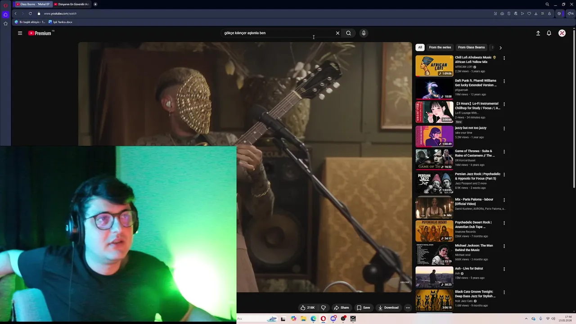Screen dimensions: 576x324
Task: Open Edge from the Windows taskbar
Action: [x=313, y=319]
